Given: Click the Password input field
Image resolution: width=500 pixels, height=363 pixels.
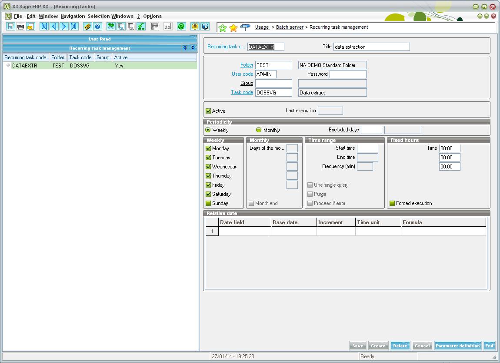Looking at the screenshot, I should coord(348,74).
